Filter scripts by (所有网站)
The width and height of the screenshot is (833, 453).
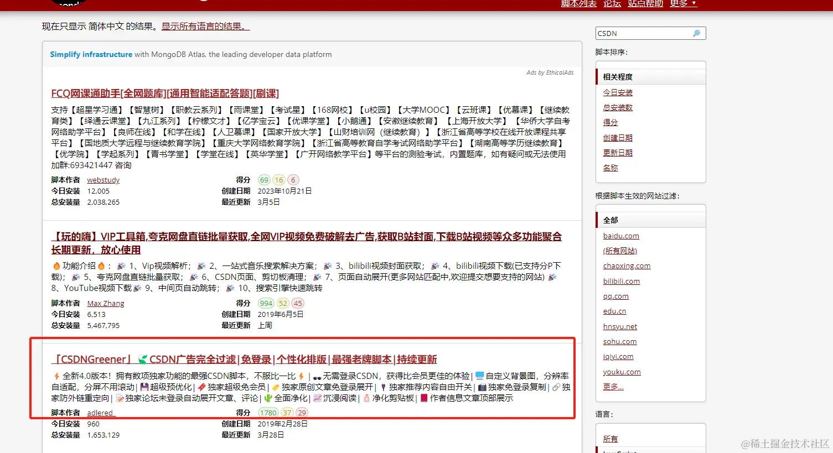[620, 251]
